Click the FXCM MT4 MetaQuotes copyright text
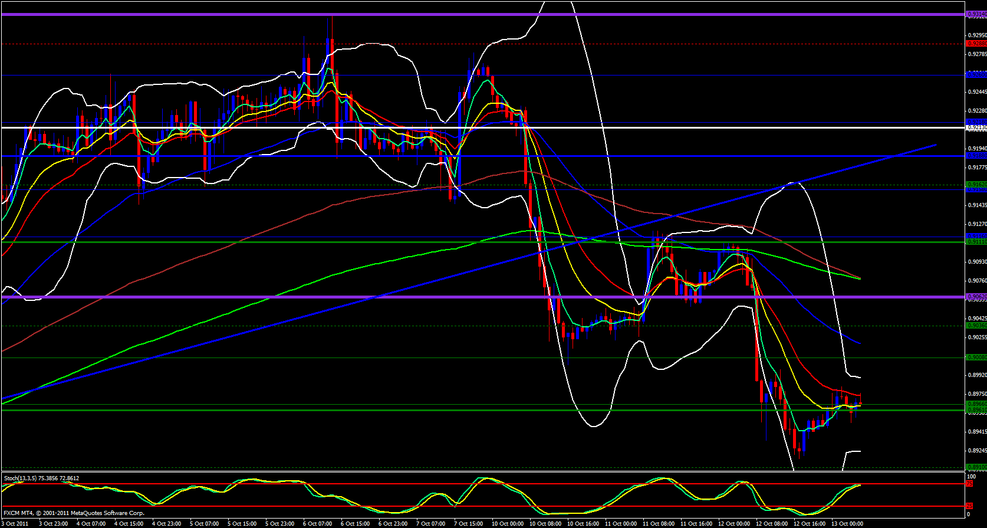 [x=74, y=513]
